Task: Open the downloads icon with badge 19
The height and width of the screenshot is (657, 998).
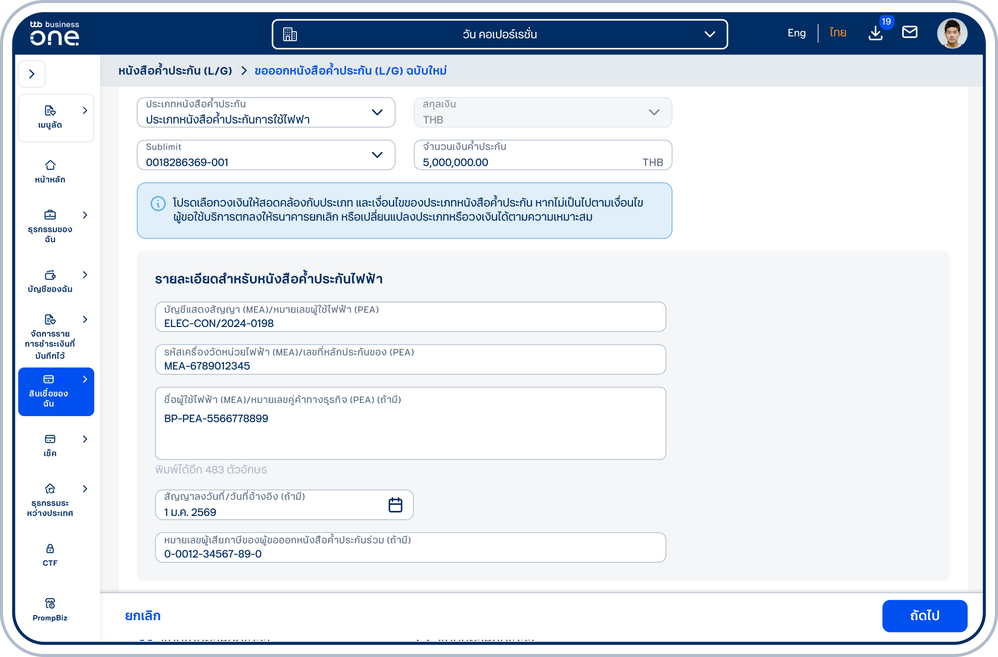Action: click(x=876, y=33)
